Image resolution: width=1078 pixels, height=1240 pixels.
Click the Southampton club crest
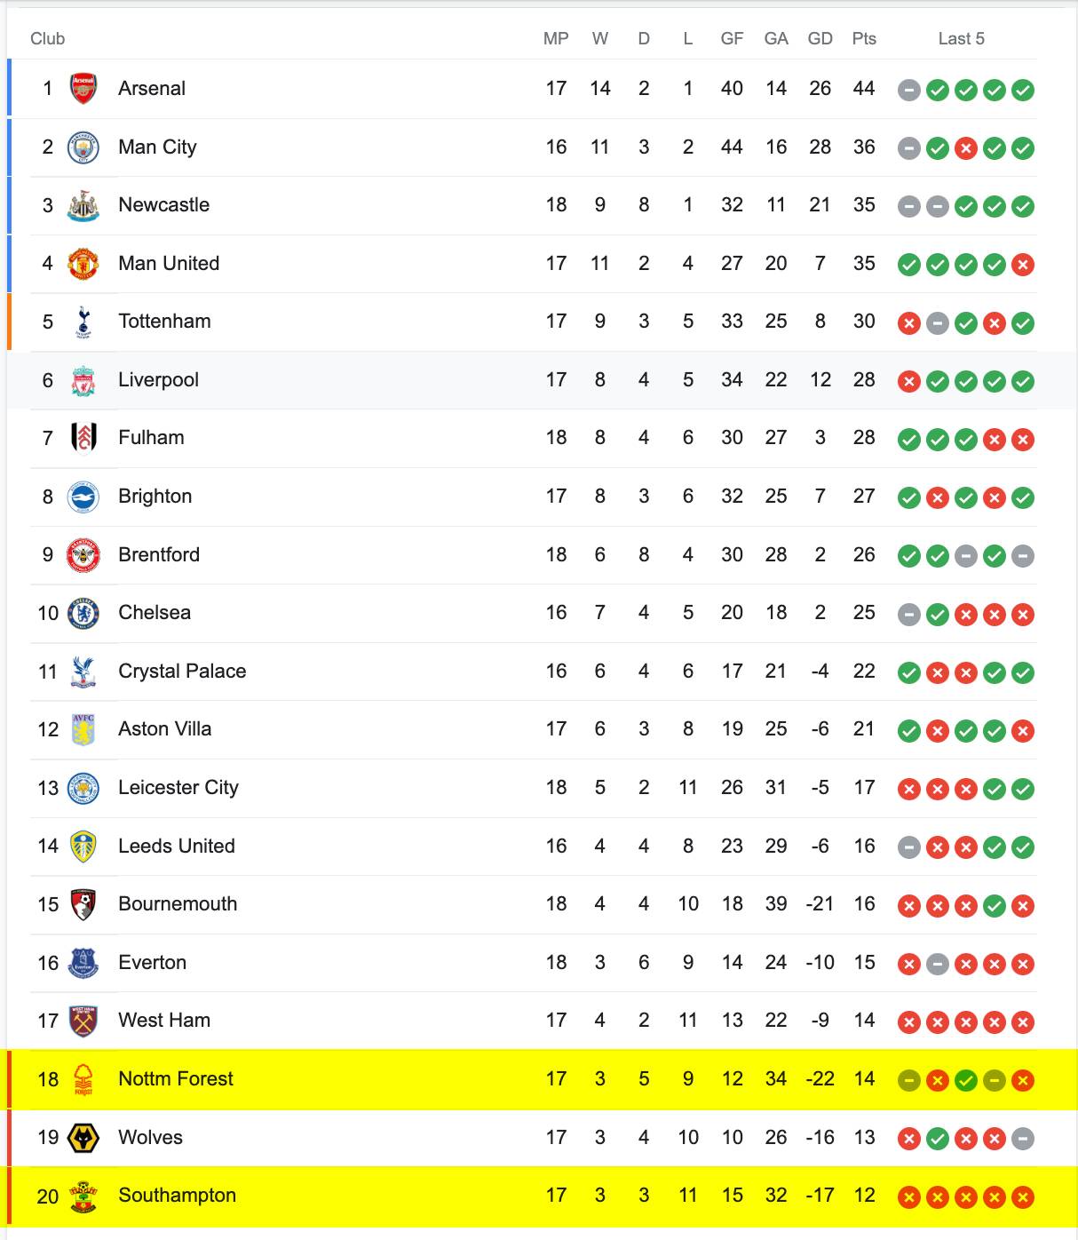point(83,1196)
